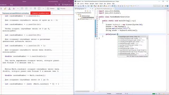Open the Run menu in Eclipse

105,4
